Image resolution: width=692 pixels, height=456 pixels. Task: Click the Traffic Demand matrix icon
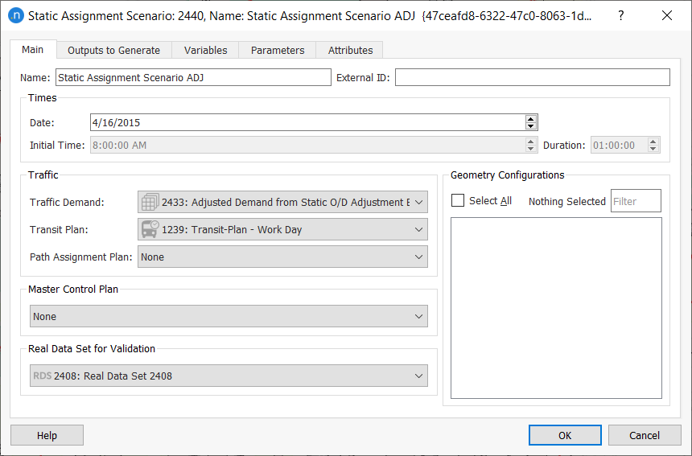point(149,202)
